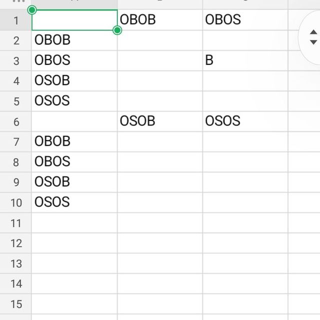Click cell OSOB in row 4
The height and width of the screenshot is (320, 320).
[x=74, y=81]
